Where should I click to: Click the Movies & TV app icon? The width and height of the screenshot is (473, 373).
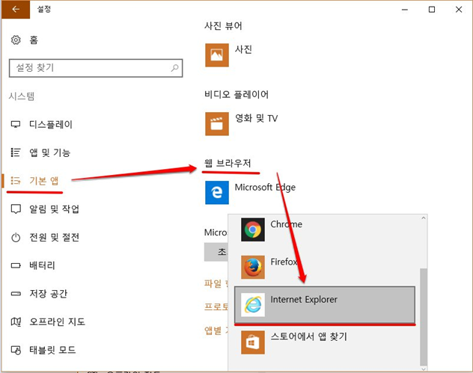(x=217, y=124)
